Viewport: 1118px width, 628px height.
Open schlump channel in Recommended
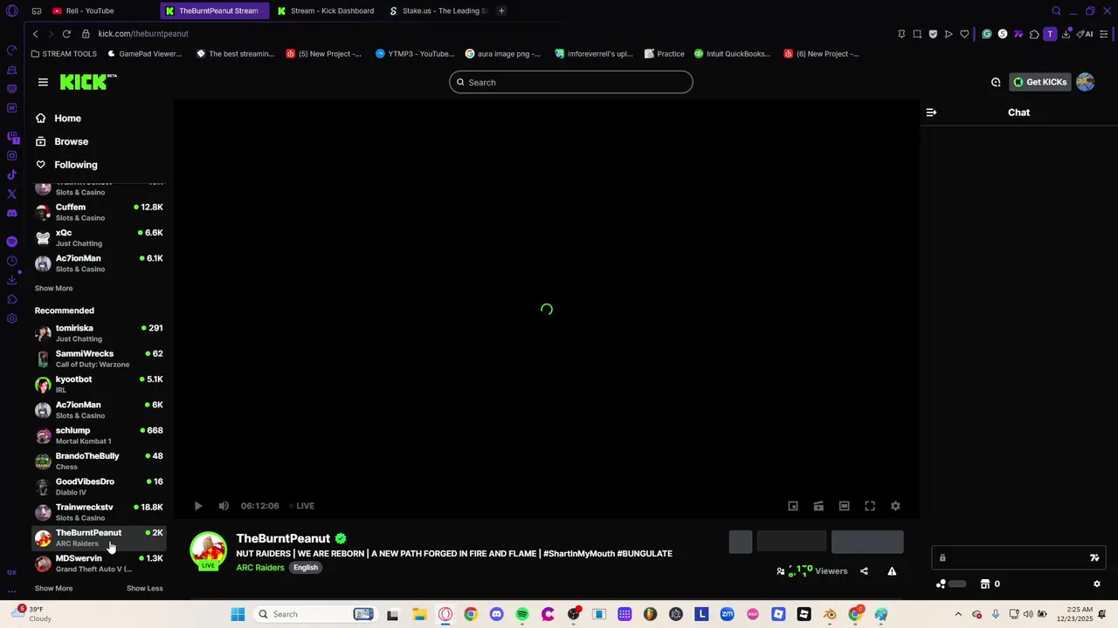pos(99,435)
